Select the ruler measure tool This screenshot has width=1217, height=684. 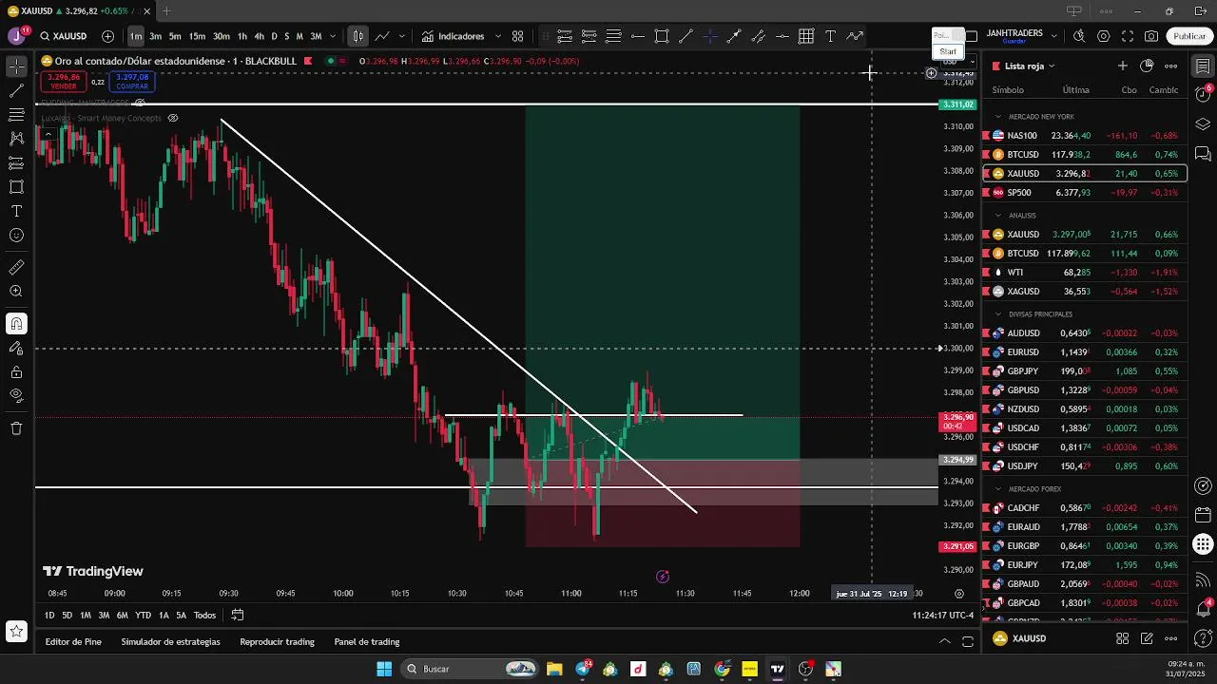[16, 268]
